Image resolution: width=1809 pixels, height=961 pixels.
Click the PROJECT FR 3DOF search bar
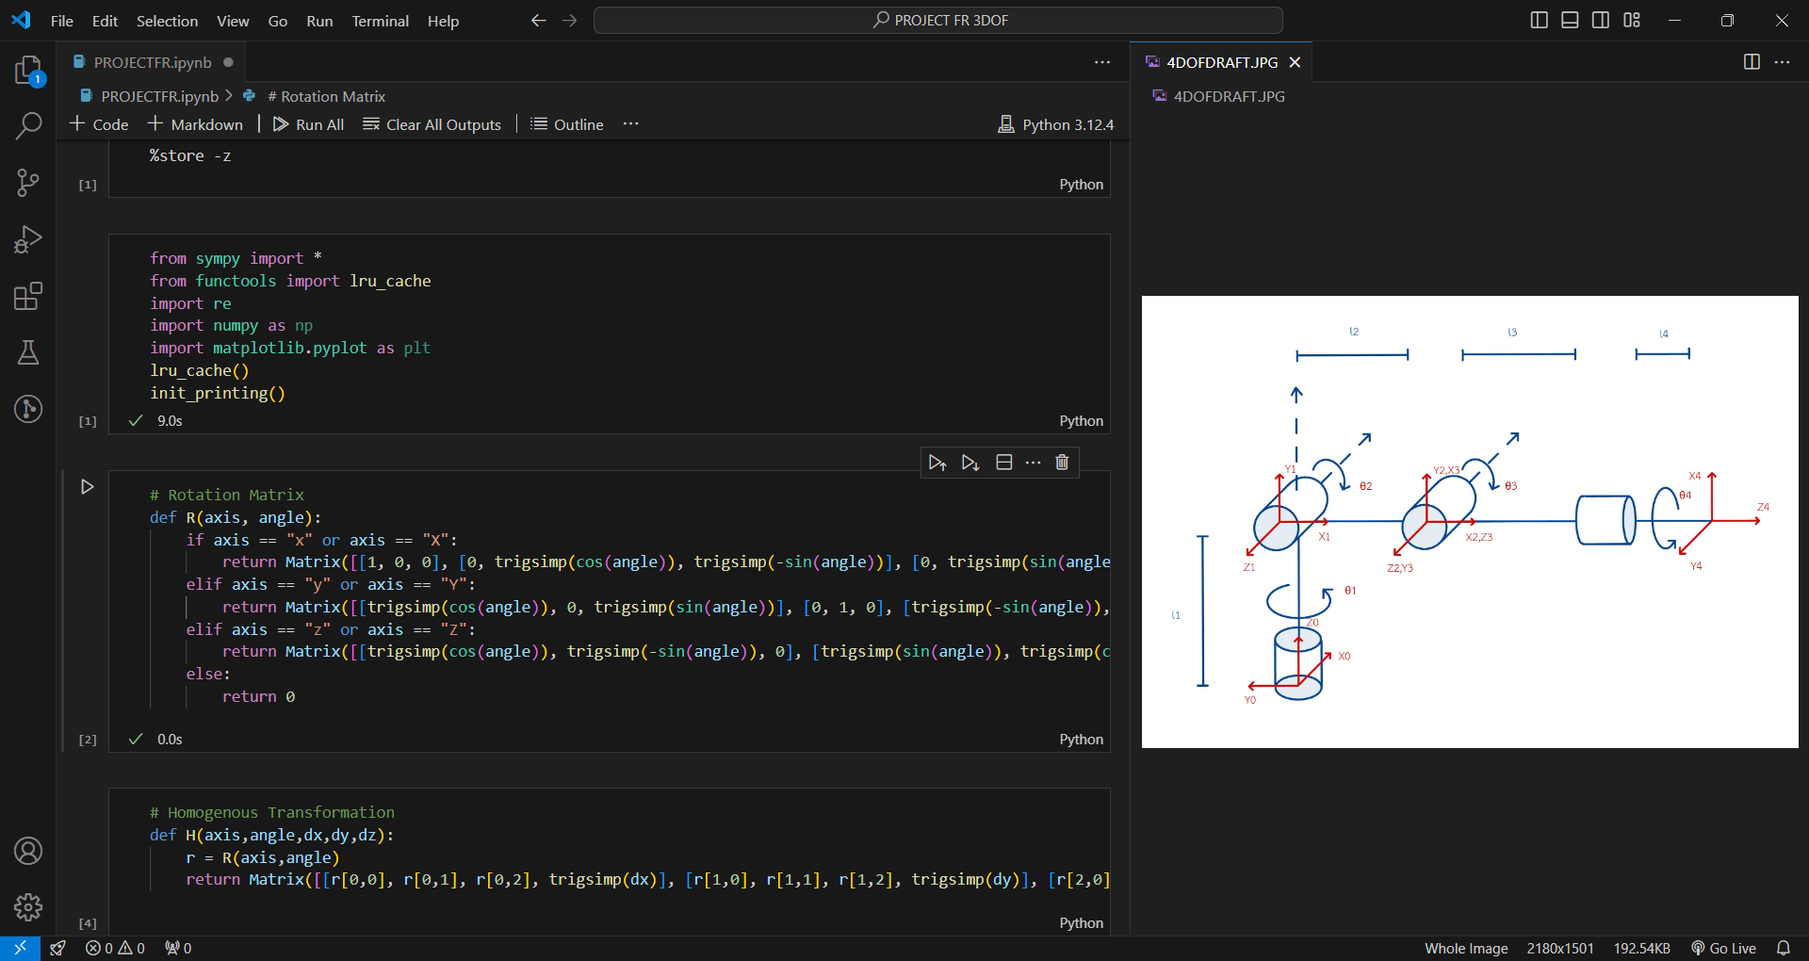pos(938,20)
